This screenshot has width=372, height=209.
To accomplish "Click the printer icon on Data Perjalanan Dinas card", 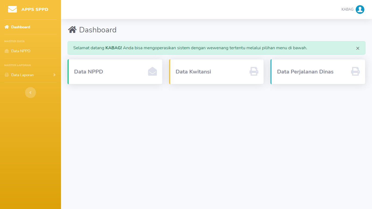I will coord(355,71).
